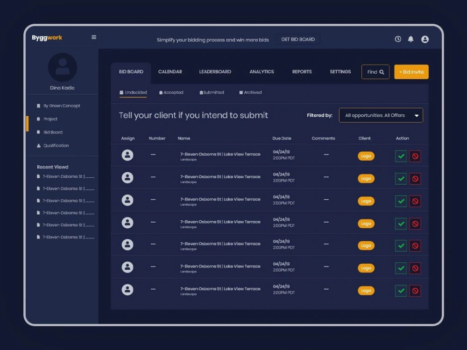Switch the filter to Accepted bids
Viewport: 467px width, 350px height.
click(171, 92)
